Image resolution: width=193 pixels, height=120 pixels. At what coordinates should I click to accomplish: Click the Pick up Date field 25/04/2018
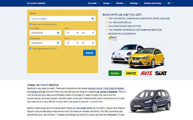coord(45,33)
